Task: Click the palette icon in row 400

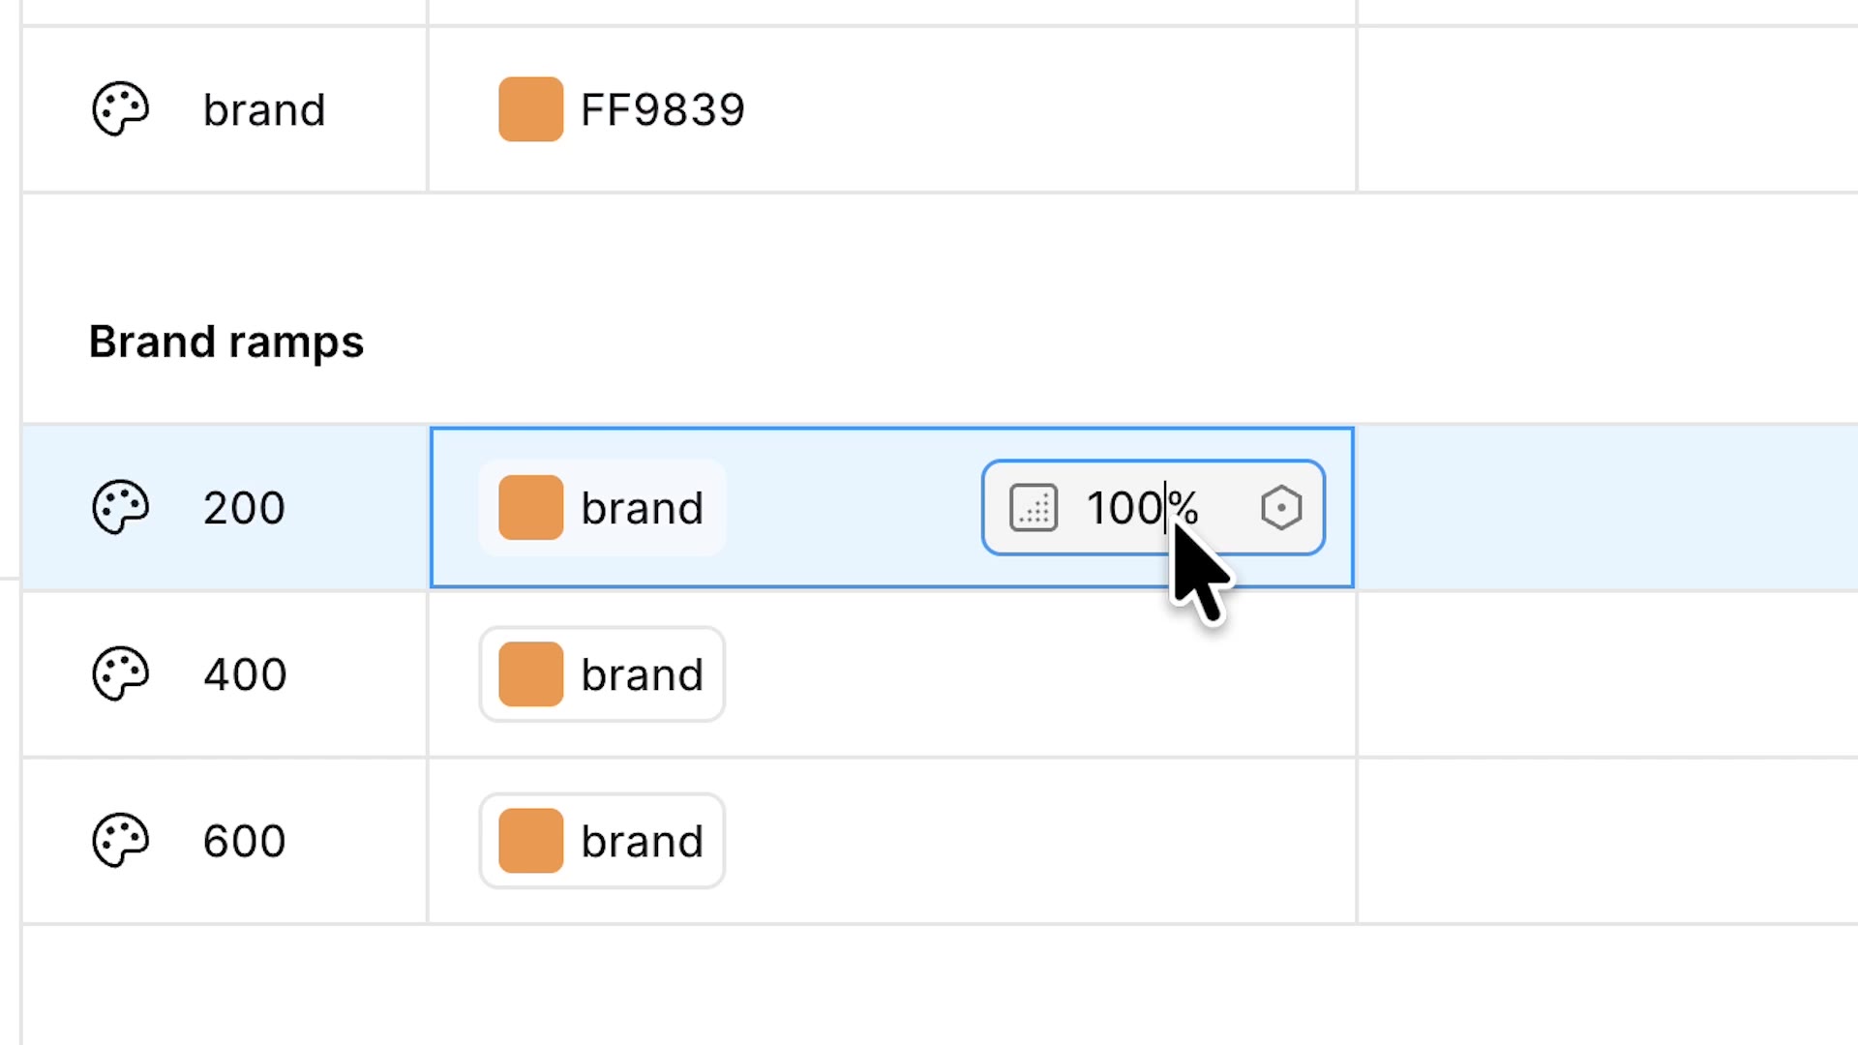Action: (x=120, y=673)
